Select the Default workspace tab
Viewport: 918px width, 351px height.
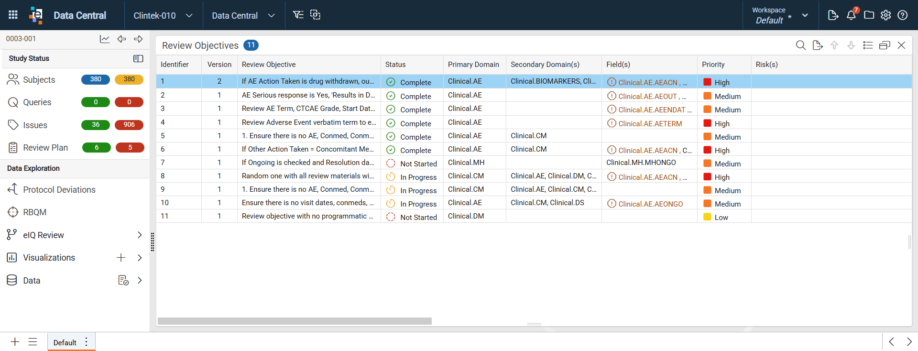(65, 342)
